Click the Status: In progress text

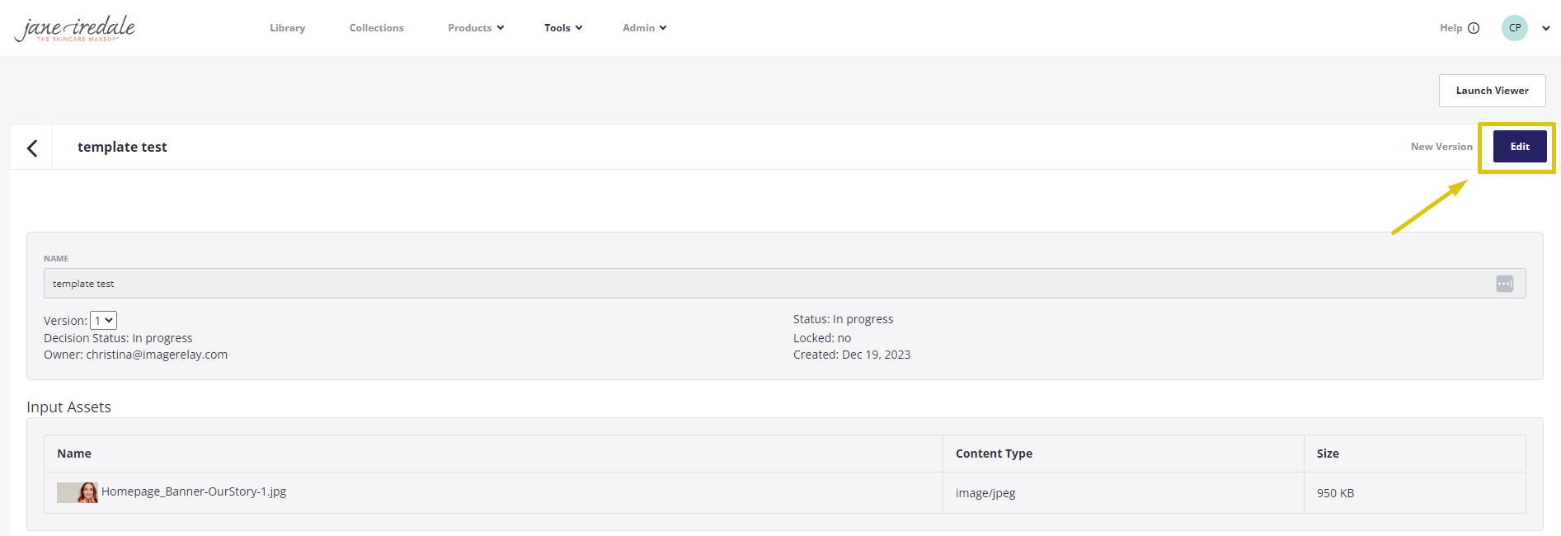(843, 319)
